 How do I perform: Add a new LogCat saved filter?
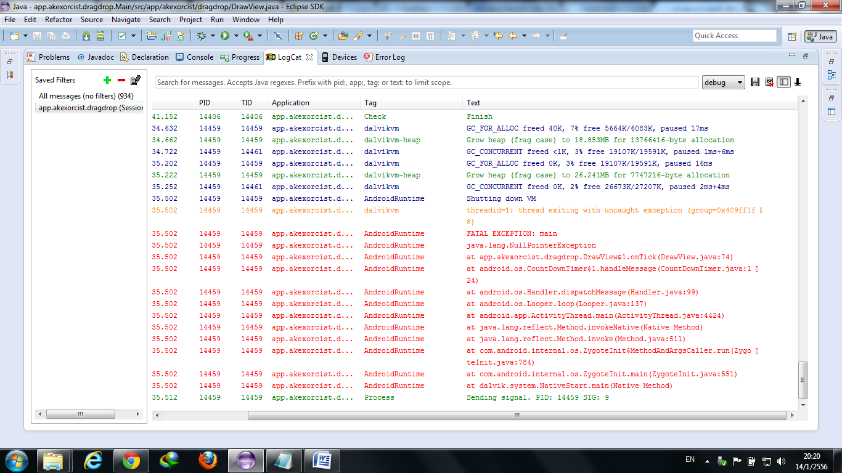pyautogui.click(x=107, y=80)
